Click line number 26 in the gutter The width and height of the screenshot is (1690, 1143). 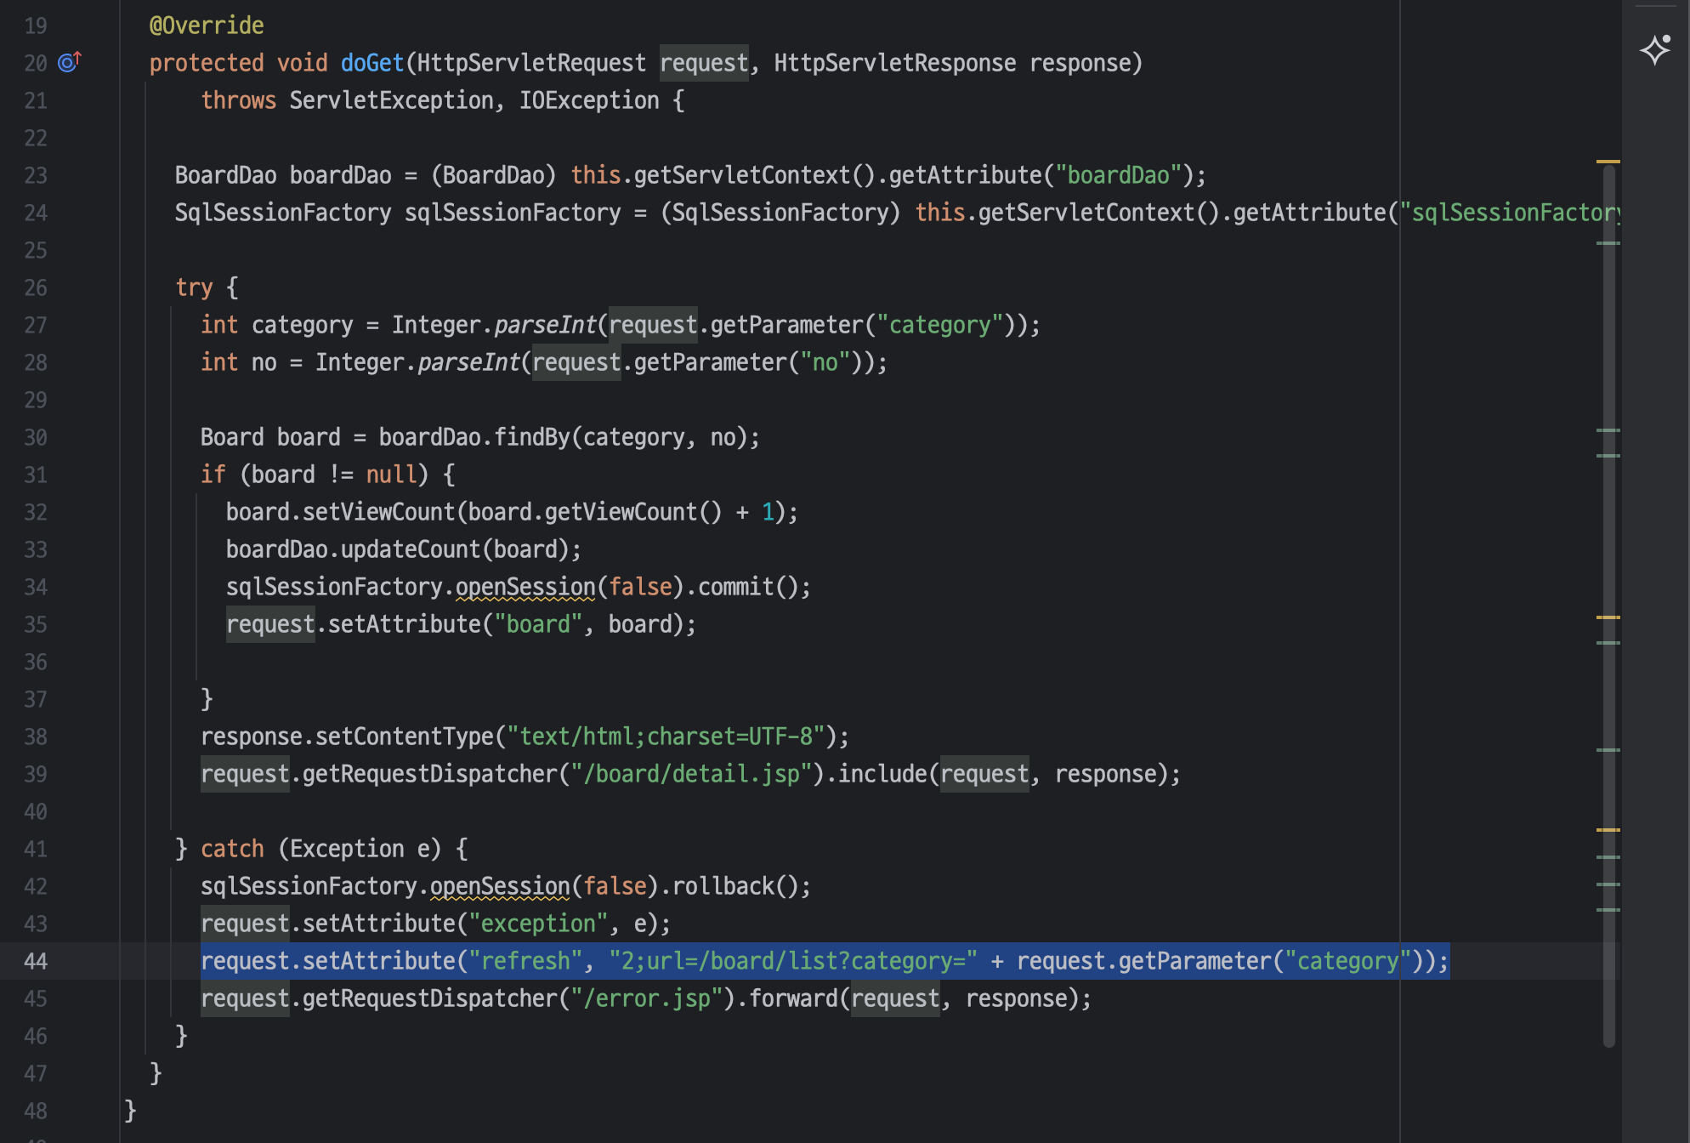(36, 287)
